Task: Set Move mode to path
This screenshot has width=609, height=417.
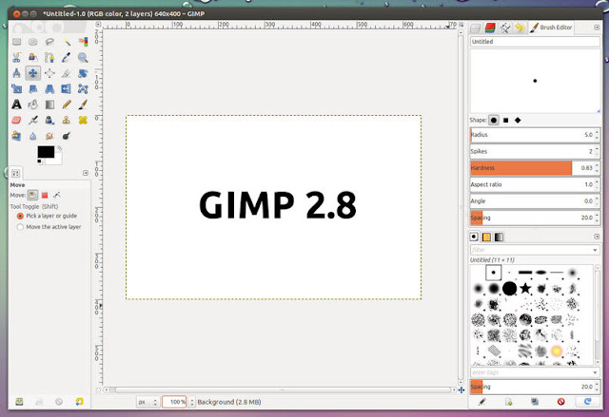Action: tap(57, 195)
